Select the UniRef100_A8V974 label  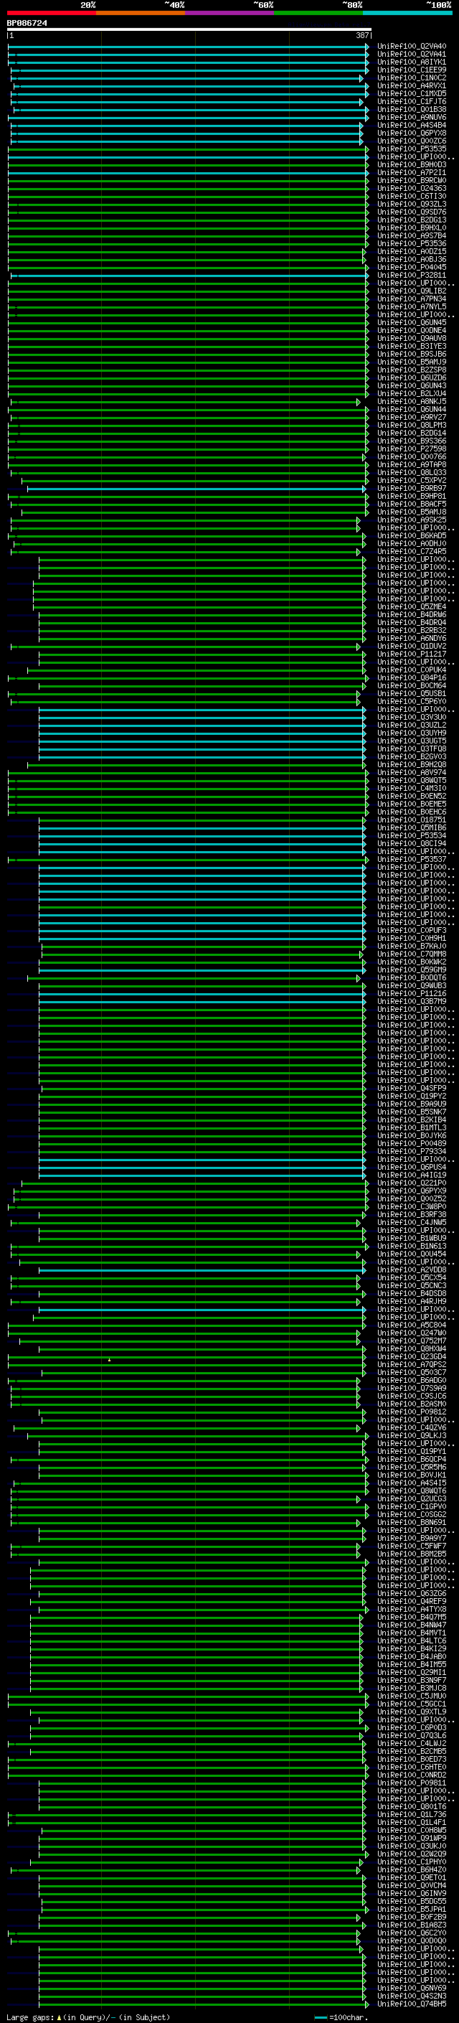pos(411,773)
